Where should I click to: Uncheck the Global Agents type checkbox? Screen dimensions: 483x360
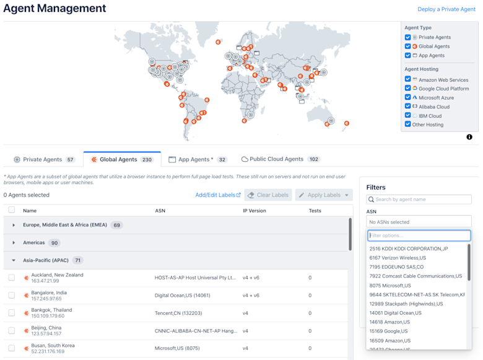(408, 46)
